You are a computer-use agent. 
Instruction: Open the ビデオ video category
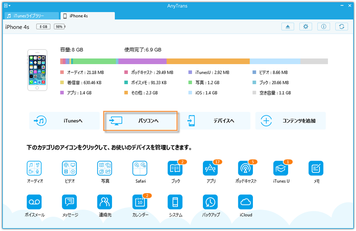click(x=69, y=168)
